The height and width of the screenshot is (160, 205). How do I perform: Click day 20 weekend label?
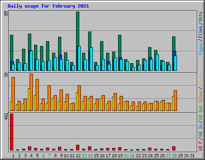(x=126, y=156)
